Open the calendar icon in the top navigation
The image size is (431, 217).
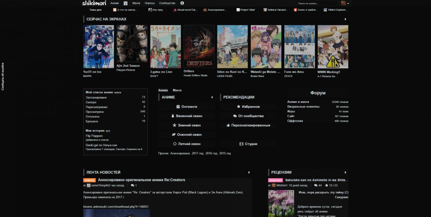pyautogui.click(x=125, y=3)
